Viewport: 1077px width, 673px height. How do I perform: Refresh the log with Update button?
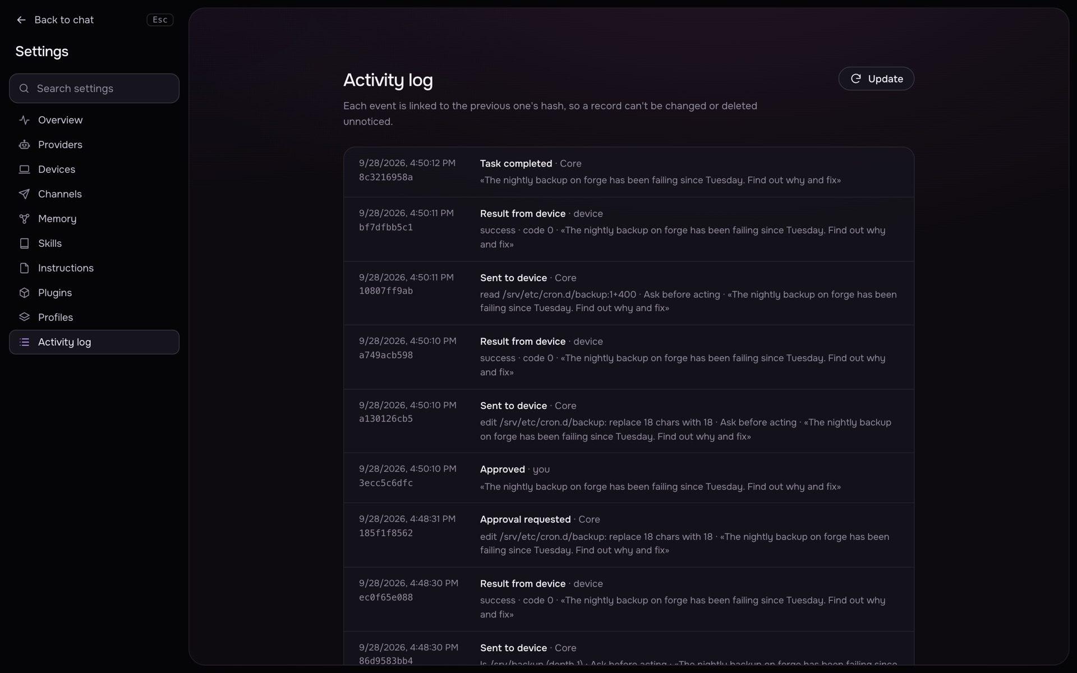tap(876, 79)
